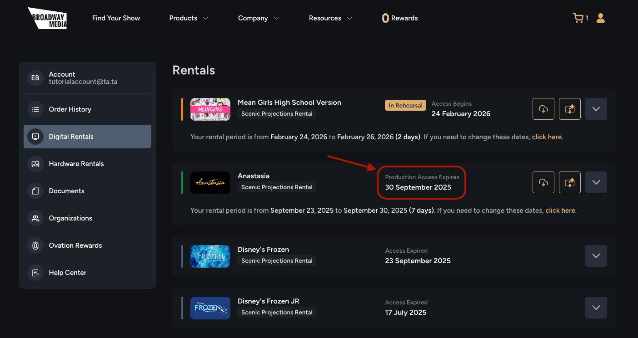Open the Company dropdown menu

(259, 18)
